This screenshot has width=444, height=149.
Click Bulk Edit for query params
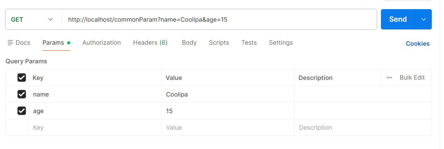(x=412, y=78)
